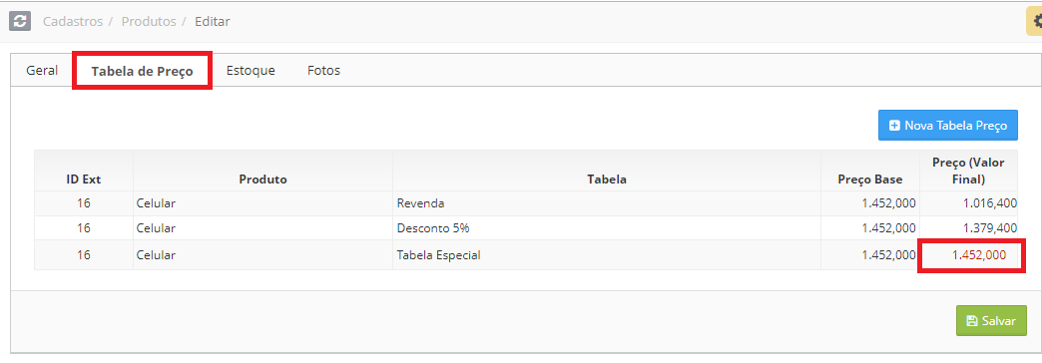Select the Desconto 5% row
The width and height of the screenshot is (1042, 363).
click(x=526, y=227)
